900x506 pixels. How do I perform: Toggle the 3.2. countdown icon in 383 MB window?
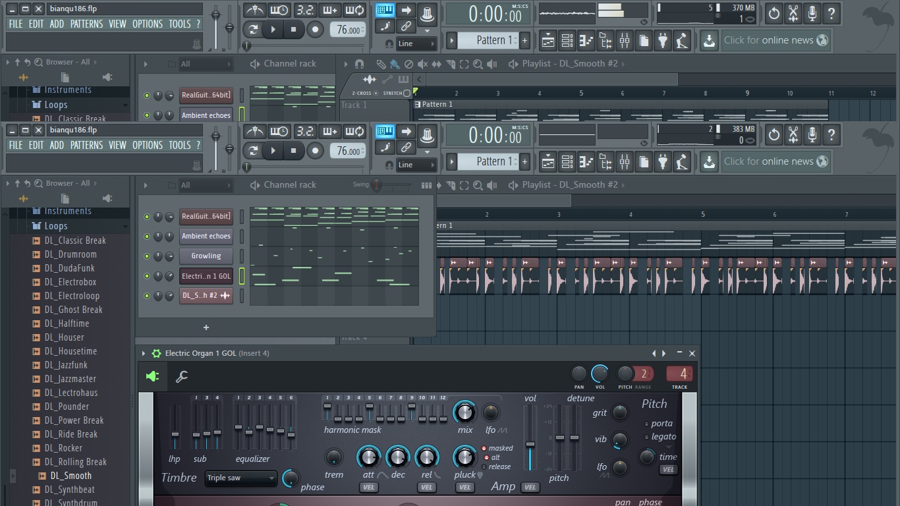click(x=304, y=132)
